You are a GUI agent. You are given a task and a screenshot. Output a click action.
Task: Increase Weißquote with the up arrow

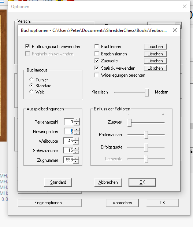point(76,139)
